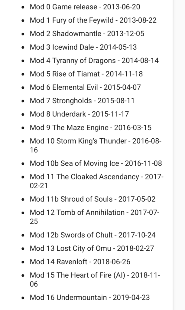Image resolution: width=185 pixels, height=310 pixels.
Task: Select Mod 4 Tyranny of Dragons text
Action: [x=94, y=60]
